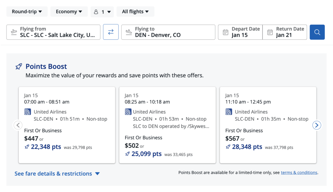Open the terms & conditions link

coord(299,173)
